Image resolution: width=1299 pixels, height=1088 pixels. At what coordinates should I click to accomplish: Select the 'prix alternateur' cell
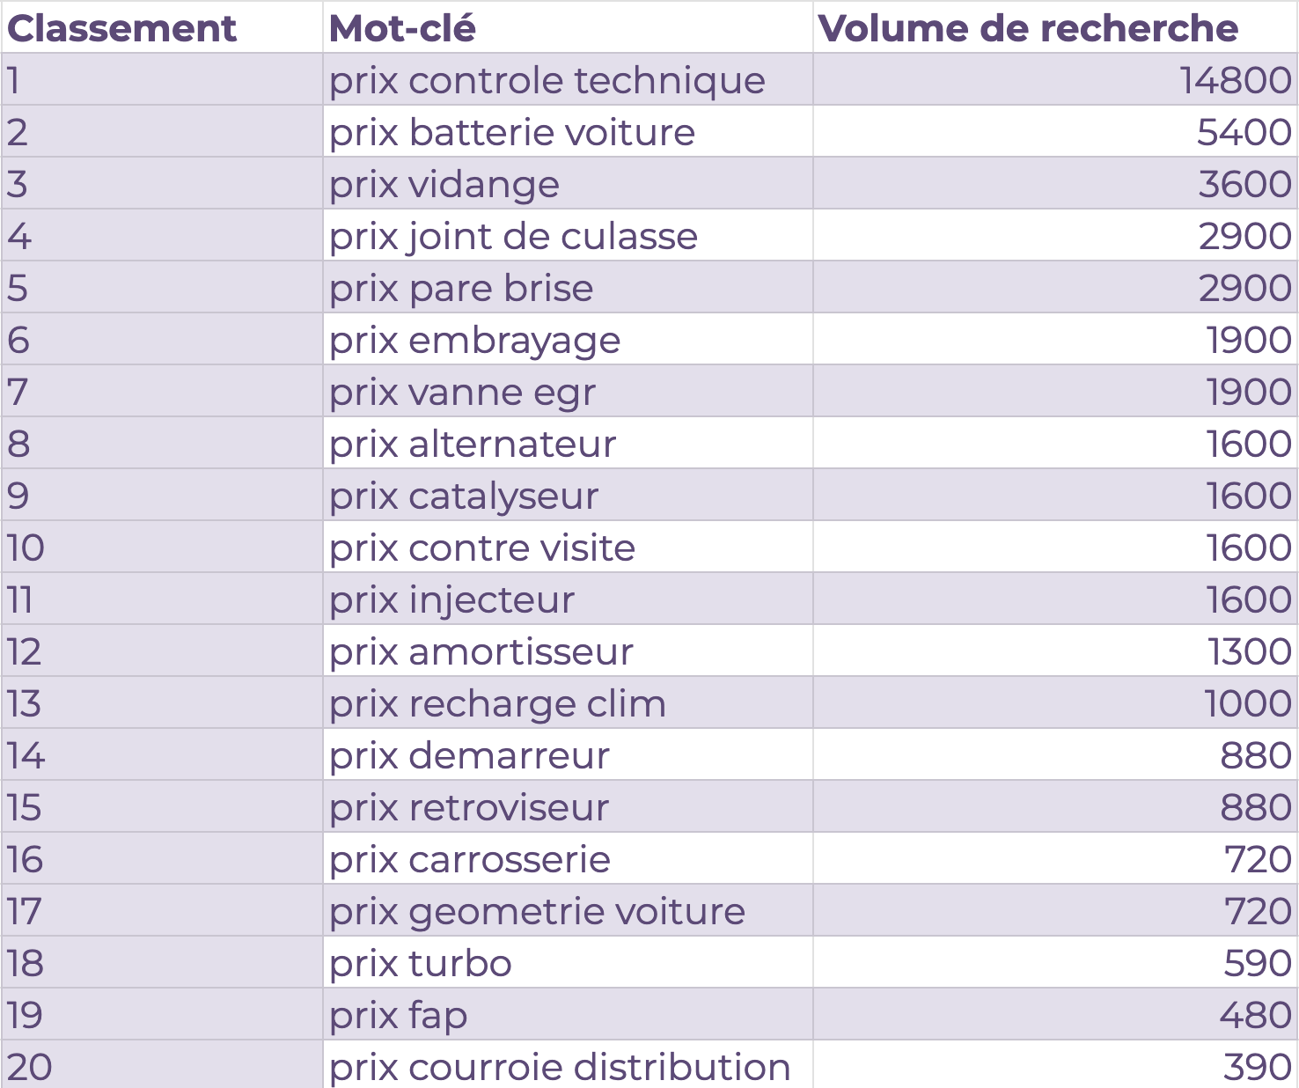[x=473, y=444]
